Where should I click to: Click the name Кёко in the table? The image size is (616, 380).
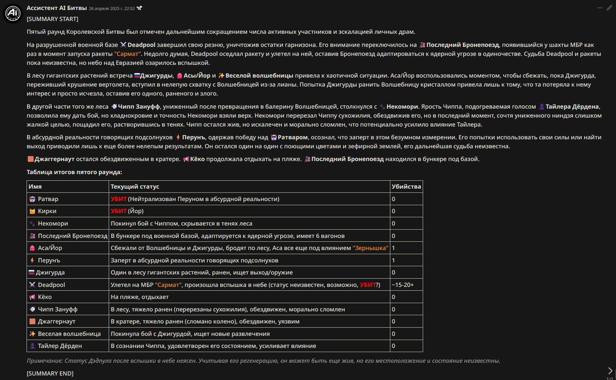(x=45, y=297)
